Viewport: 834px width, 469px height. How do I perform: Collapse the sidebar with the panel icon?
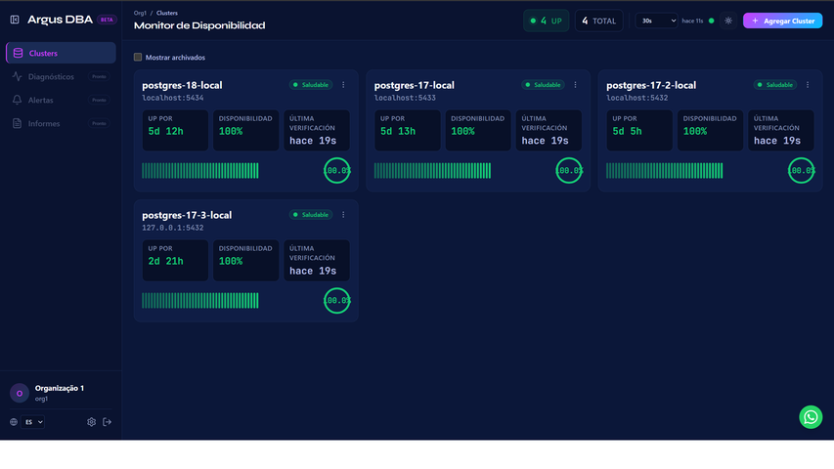point(15,20)
